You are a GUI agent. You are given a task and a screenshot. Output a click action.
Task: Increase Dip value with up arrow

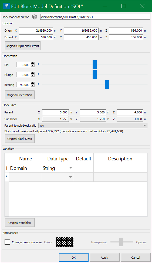pos(33,64)
